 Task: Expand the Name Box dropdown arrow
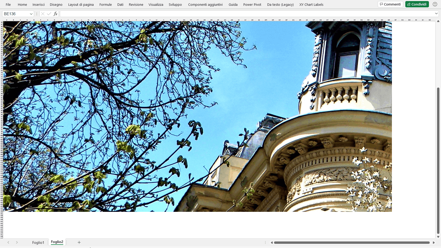tap(31, 14)
